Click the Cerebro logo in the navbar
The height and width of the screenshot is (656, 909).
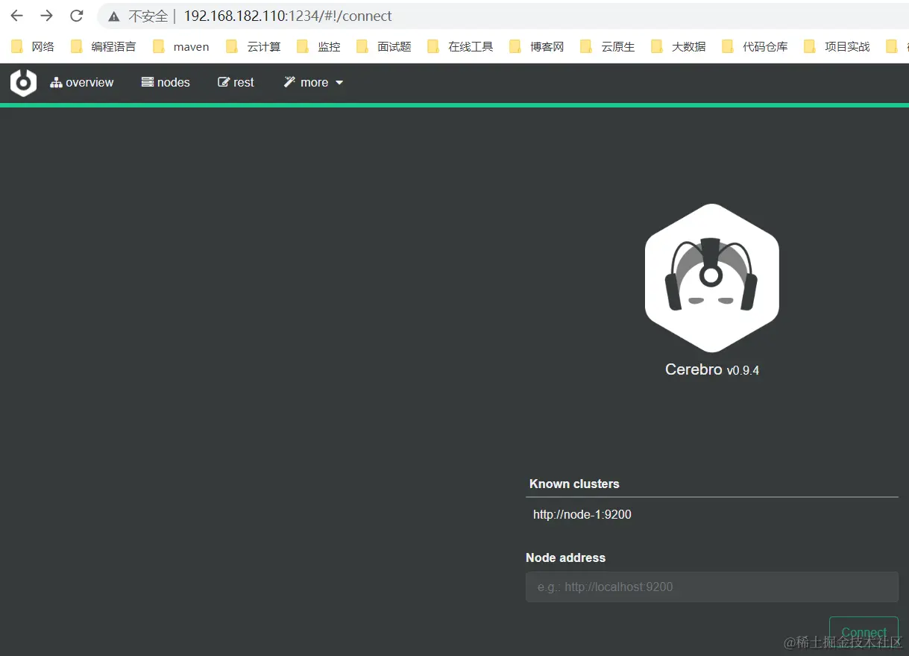[x=23, y=83]
